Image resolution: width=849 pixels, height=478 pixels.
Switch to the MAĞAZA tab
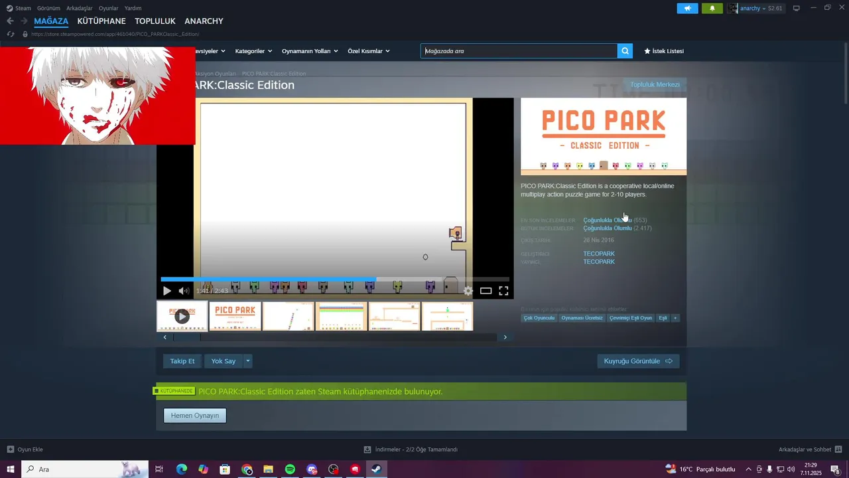(51, 21)
